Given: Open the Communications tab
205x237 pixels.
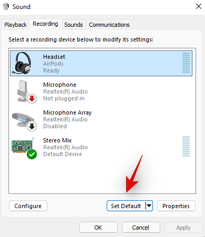Looking at the screenshot, I should click(109, 25).
